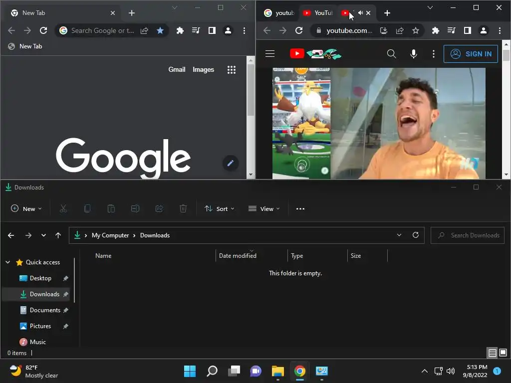Close the New Tab tab in left Chrome
The width and height of the screenshot is (511, 383).
click(x=113, y=13)
